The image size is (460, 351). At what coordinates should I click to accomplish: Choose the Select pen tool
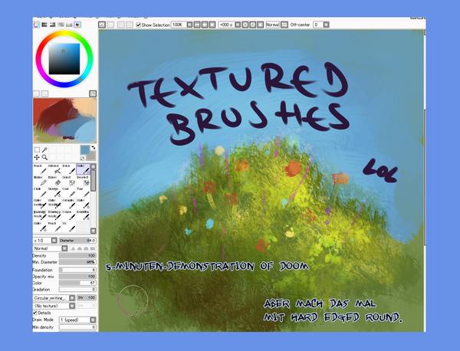click(69, 181)
